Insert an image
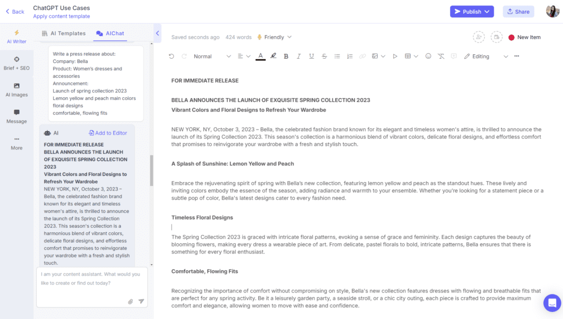The image size is (563, 319). [x=375, y=56]
